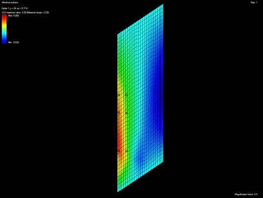This screenshot has width=263, height=198.
Task: Click the rainbow color legend bar
Action: coord(4,29)
